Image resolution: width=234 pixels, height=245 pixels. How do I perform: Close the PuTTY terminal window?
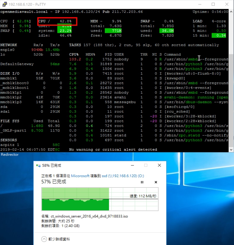click(x=227, y=4)
